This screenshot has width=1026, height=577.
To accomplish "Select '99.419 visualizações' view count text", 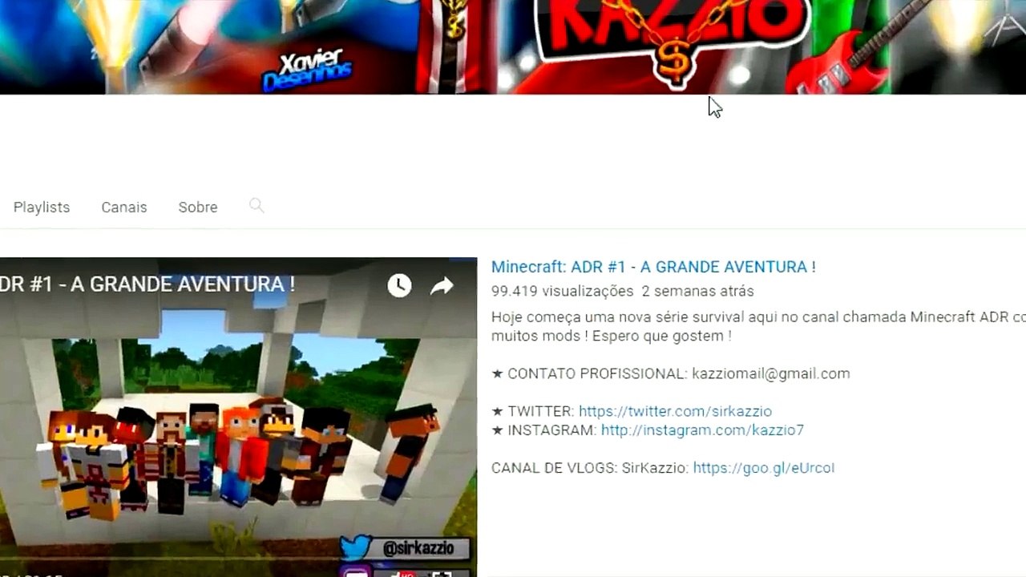I will tap(563, 291).
